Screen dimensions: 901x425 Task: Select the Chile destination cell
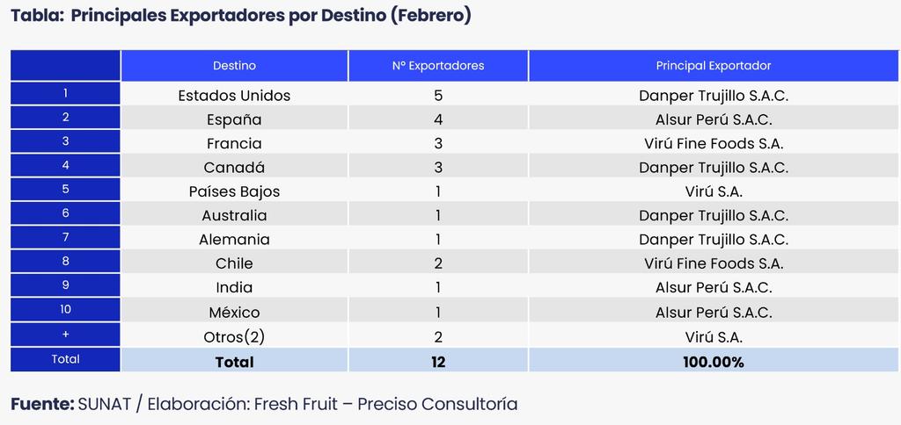tap(234, 263)
